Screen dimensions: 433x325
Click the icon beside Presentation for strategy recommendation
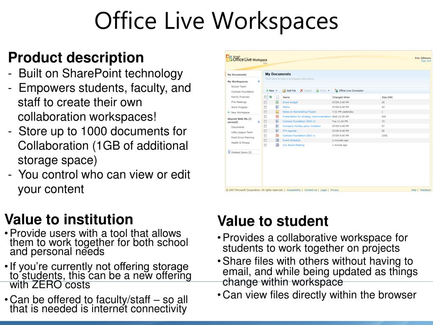pyautogui.click(x=277, y=117)
